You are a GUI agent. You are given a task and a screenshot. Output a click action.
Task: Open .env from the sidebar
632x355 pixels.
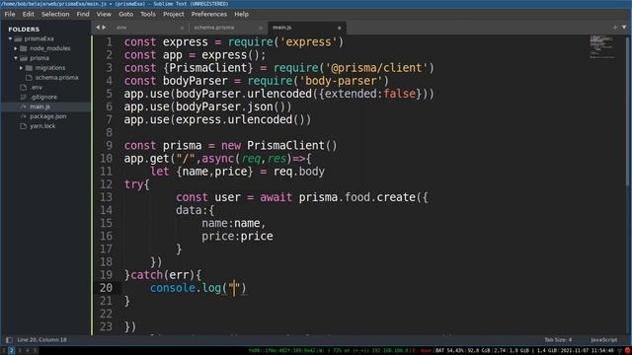click(37, 87)
